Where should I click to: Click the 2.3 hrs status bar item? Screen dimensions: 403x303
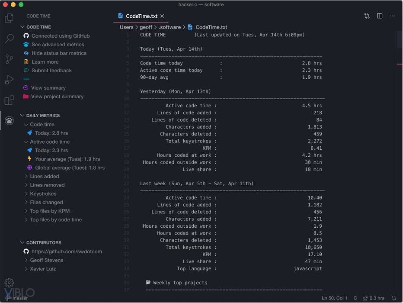pos(374,298)
